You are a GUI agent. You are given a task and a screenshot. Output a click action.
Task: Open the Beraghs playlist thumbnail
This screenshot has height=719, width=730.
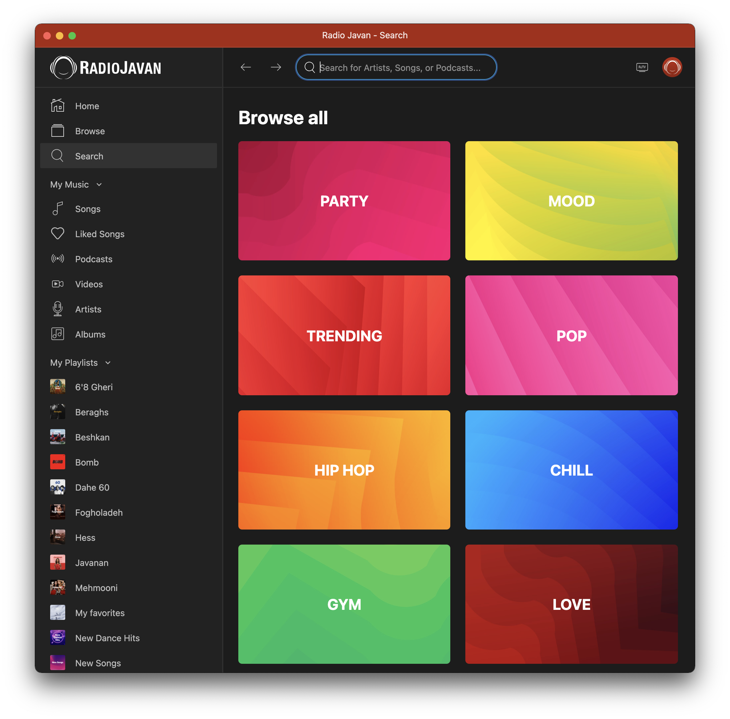click(x=57, y=412)
